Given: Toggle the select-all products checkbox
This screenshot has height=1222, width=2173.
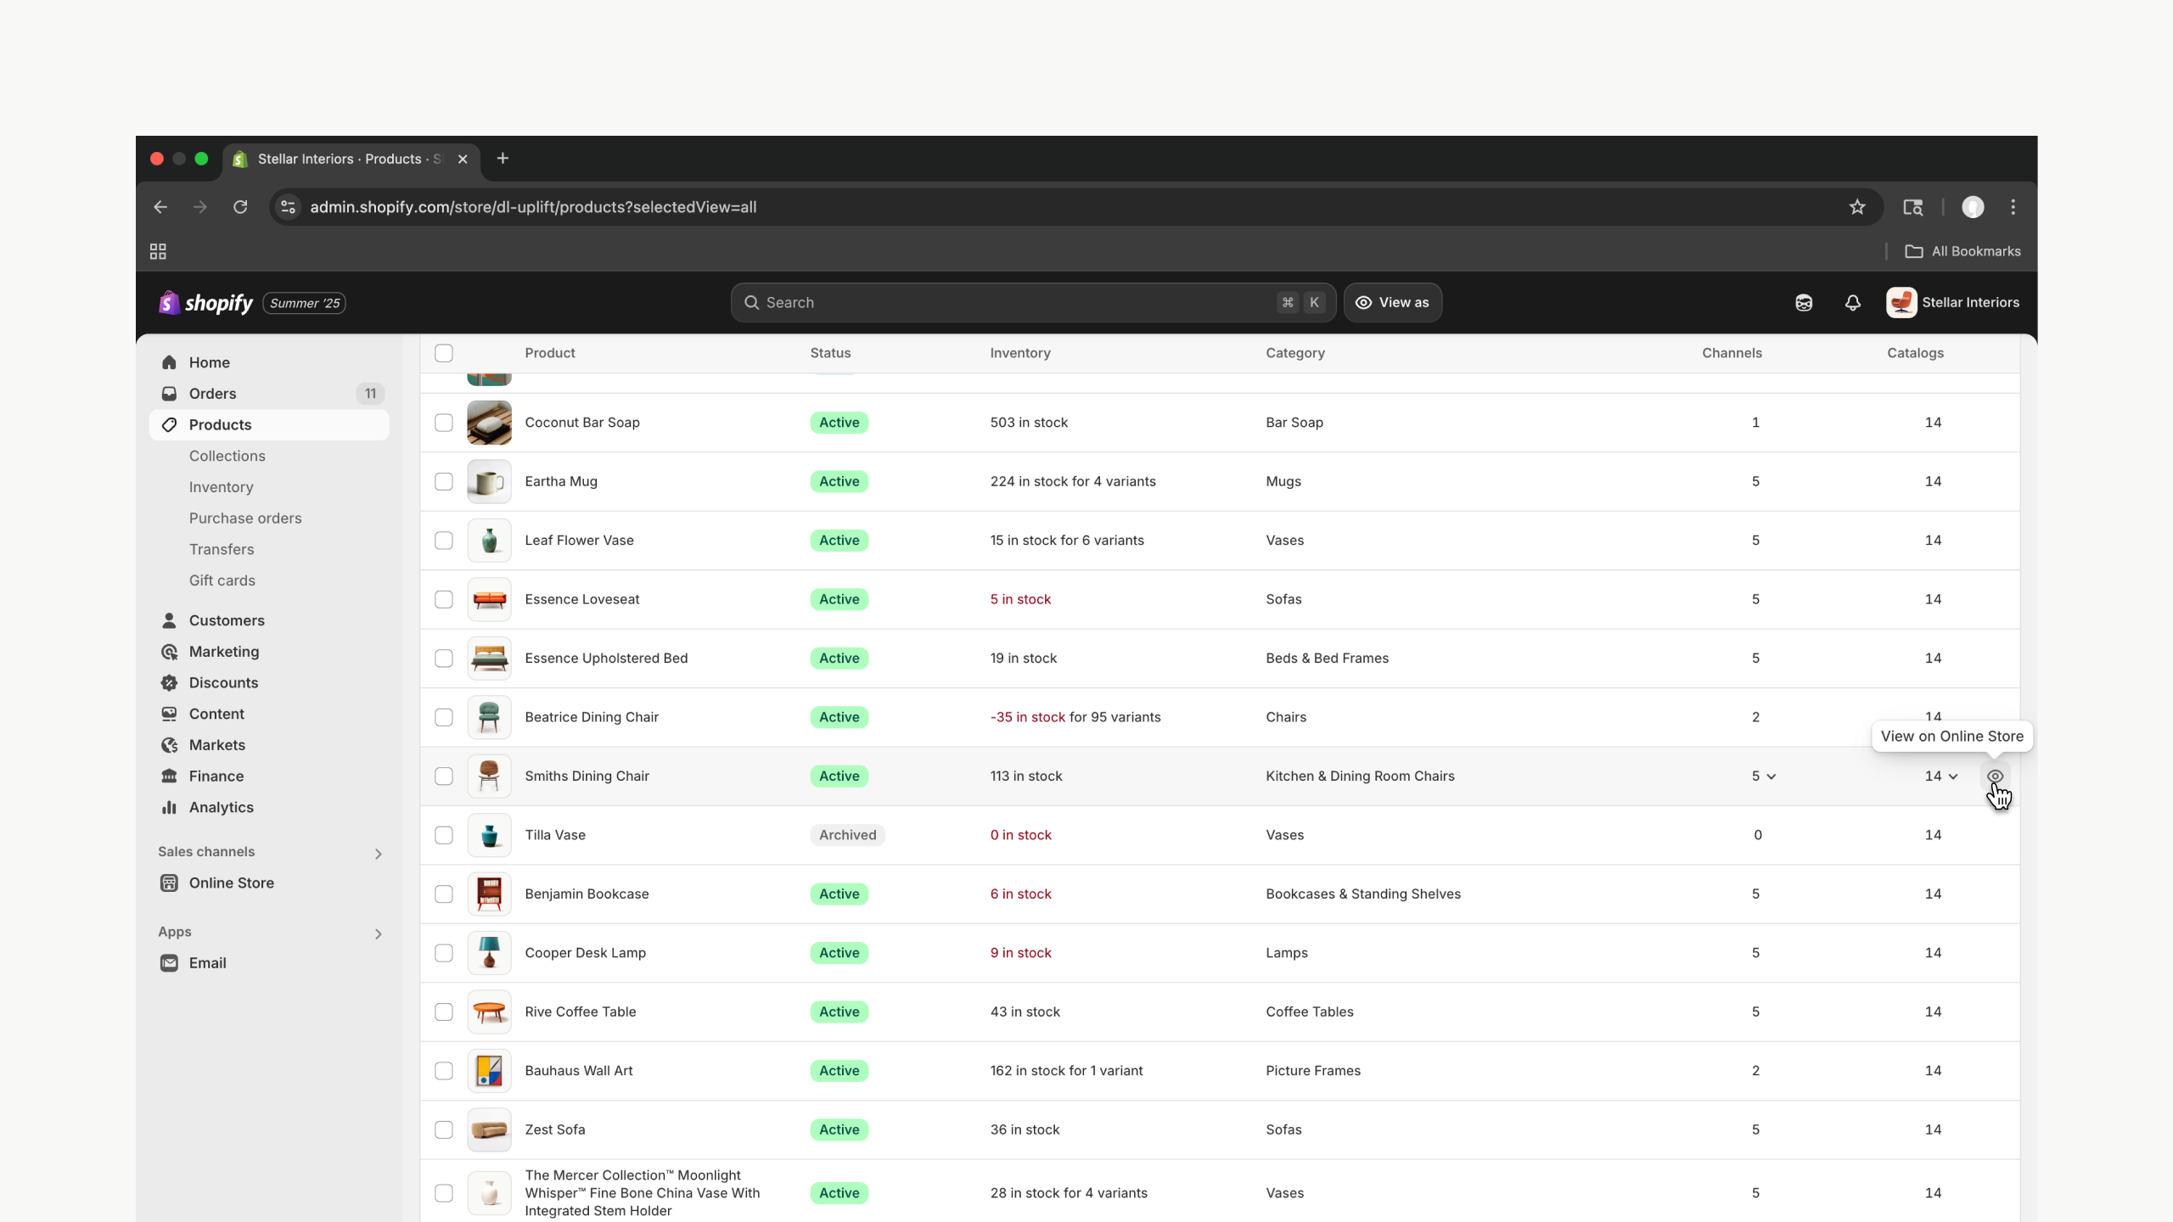Looking at the screenshot, I should (444, 353).
